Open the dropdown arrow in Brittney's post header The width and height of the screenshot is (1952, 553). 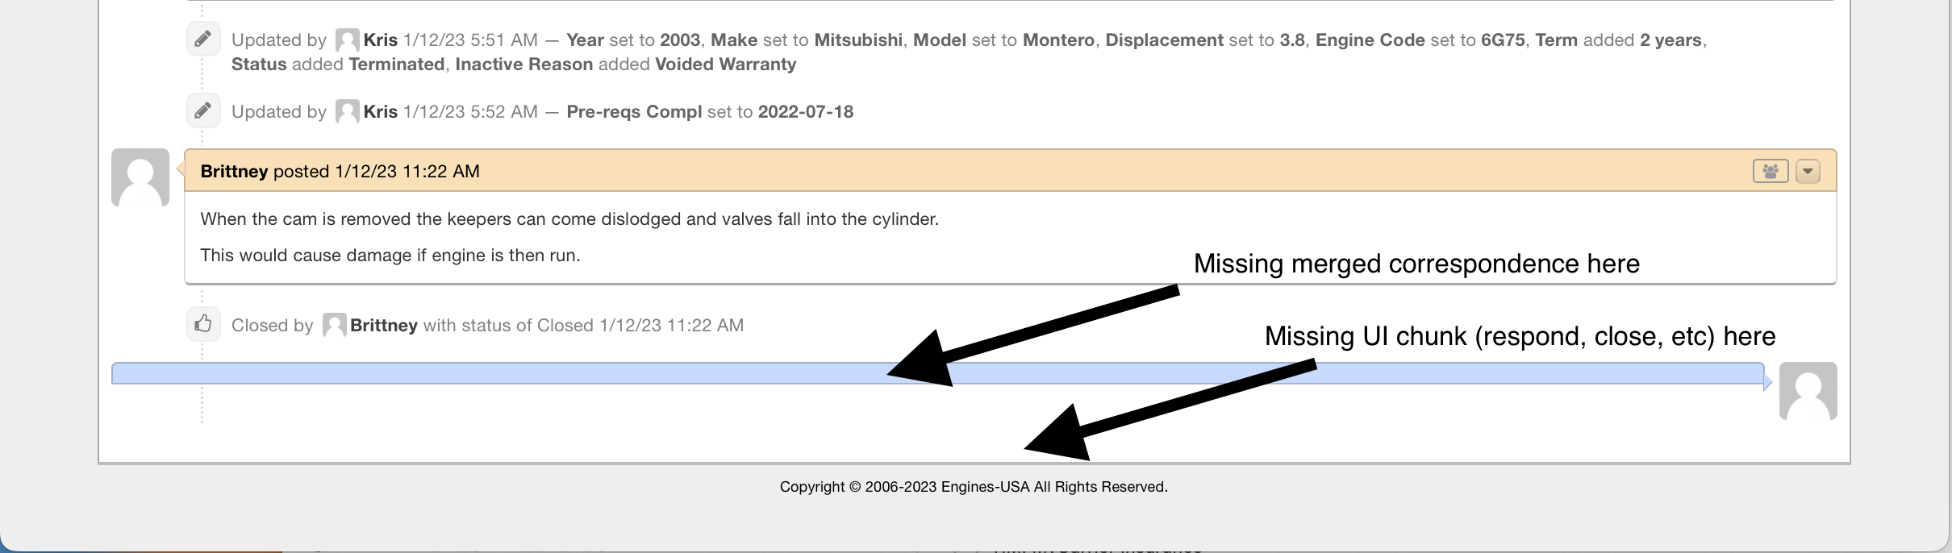point(1808,171)
